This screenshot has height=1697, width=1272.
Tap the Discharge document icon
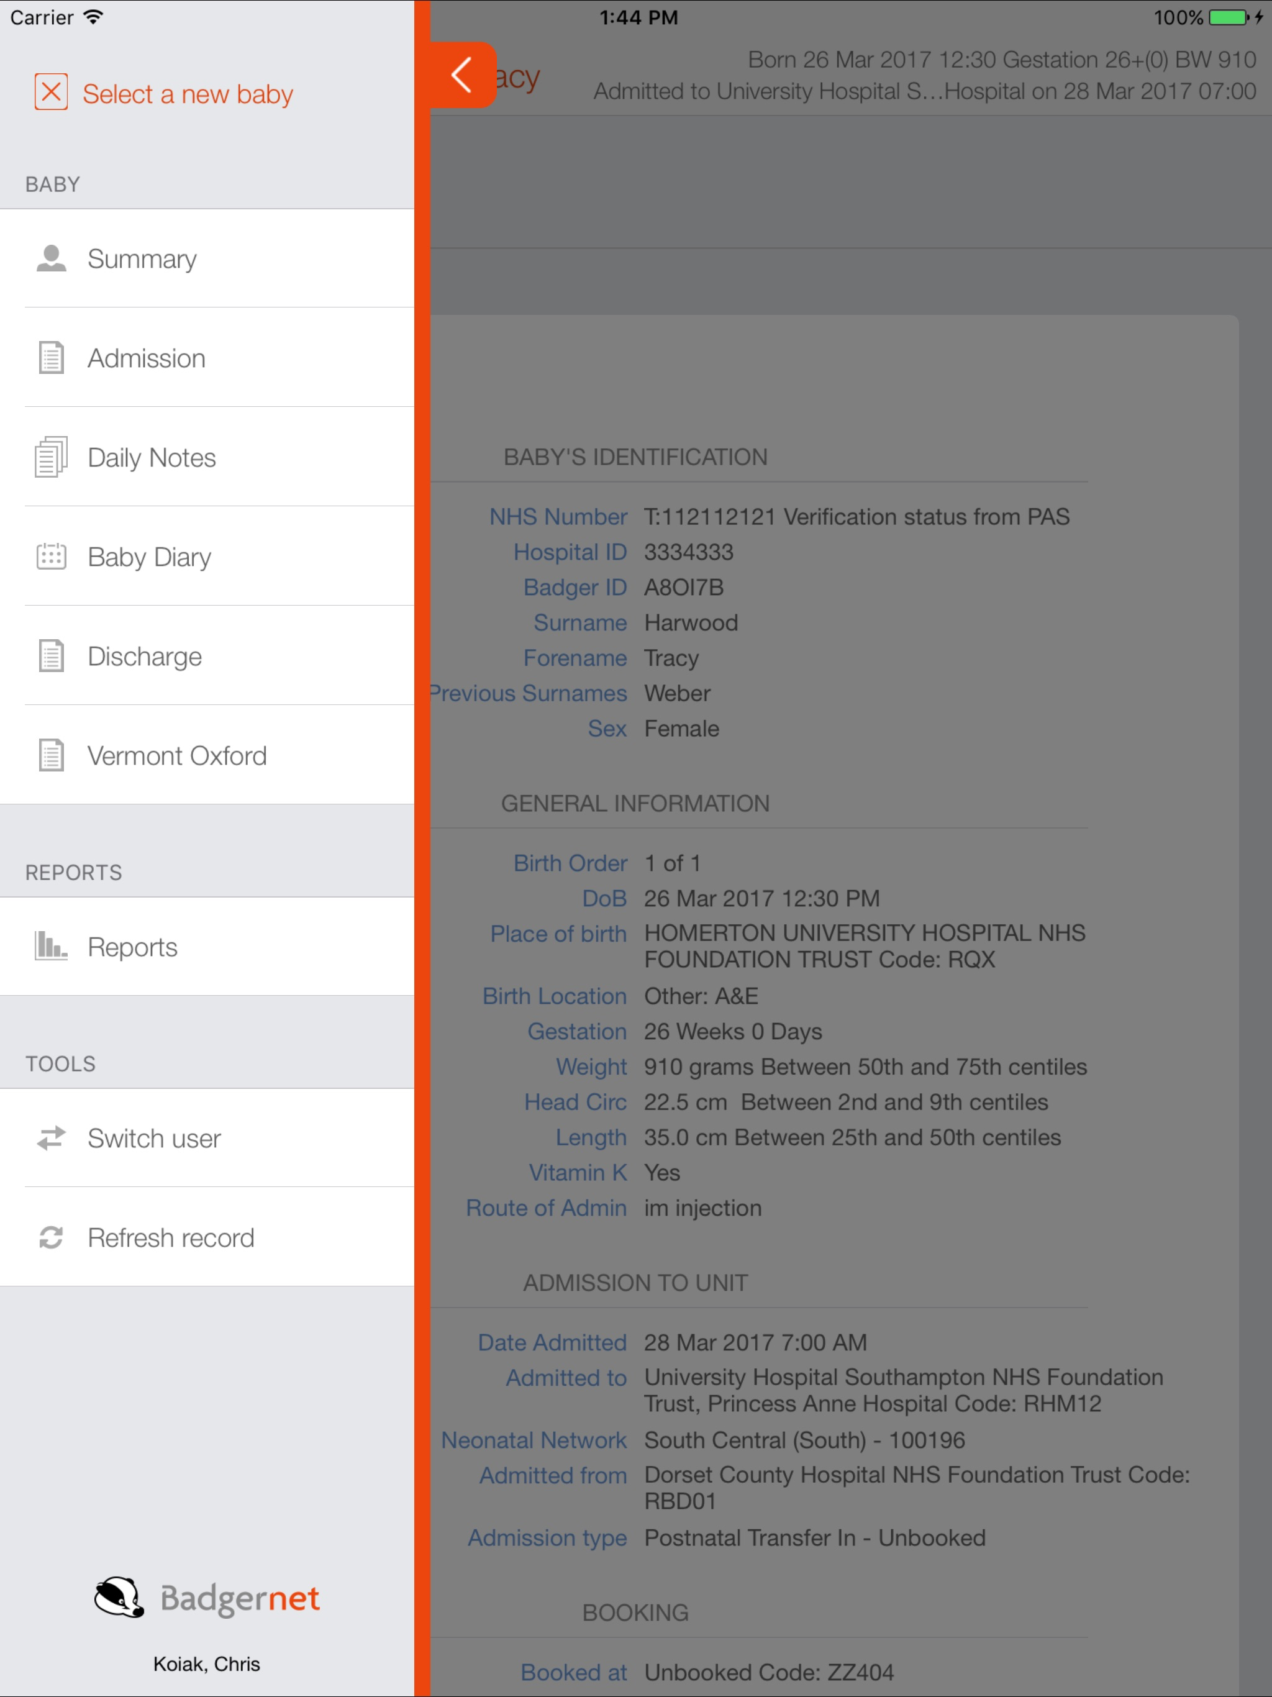[52, 656]
